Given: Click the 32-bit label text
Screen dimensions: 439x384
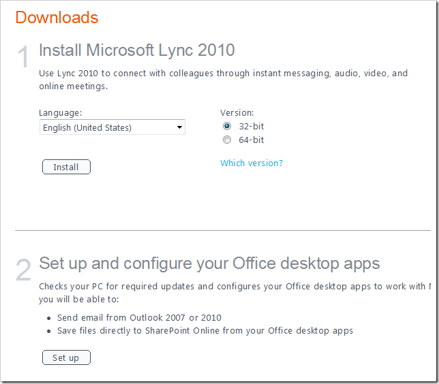Looking at the screenshot, I should (x=251, y=126).
